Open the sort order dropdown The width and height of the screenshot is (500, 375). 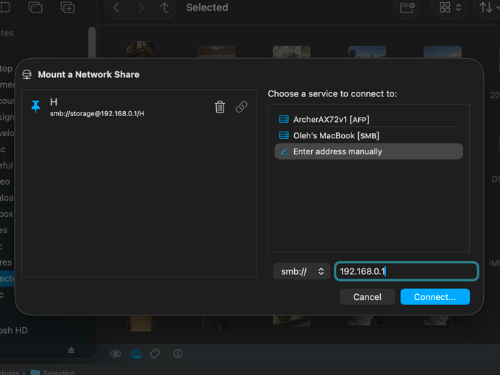pyautogui.click(x=489, y=8)
